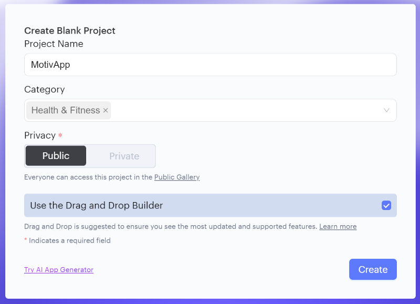Focus the Project Name field containing MotivApp

pyautogui.click(x=210, y=65)
